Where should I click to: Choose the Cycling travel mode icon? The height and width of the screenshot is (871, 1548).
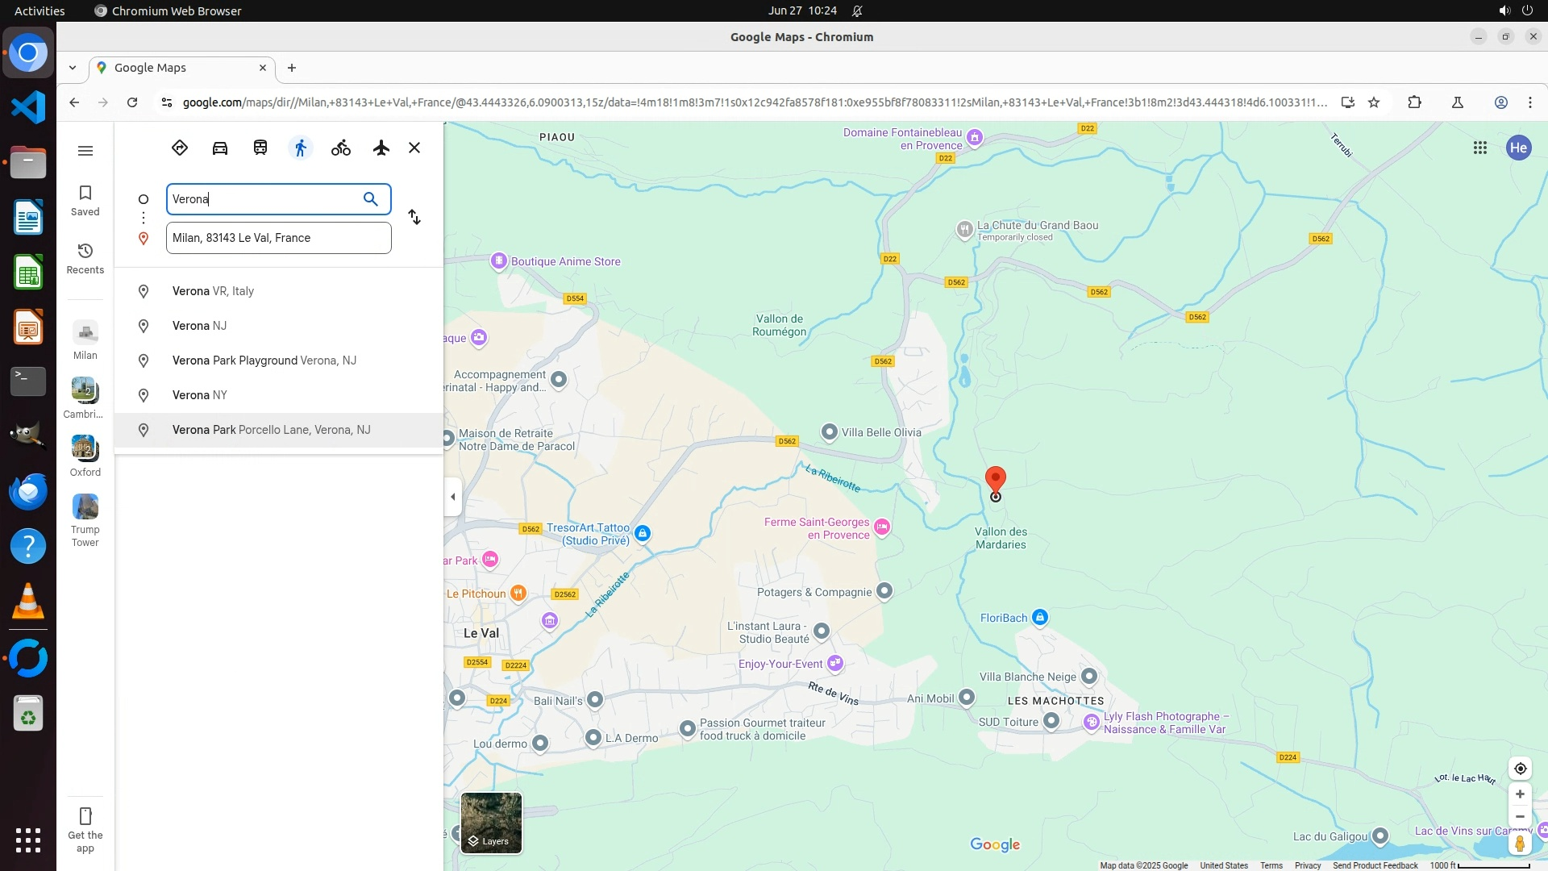pos(341,148)
